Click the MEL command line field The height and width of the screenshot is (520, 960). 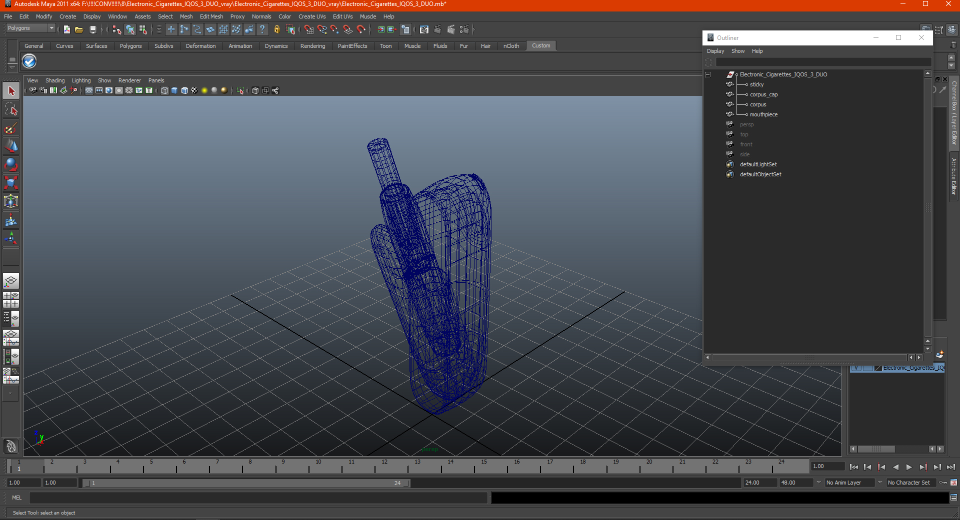coord(258,498)
